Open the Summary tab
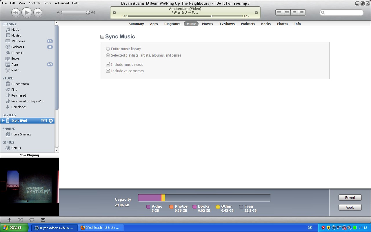 pyautogui.click(x=136, y=24)
